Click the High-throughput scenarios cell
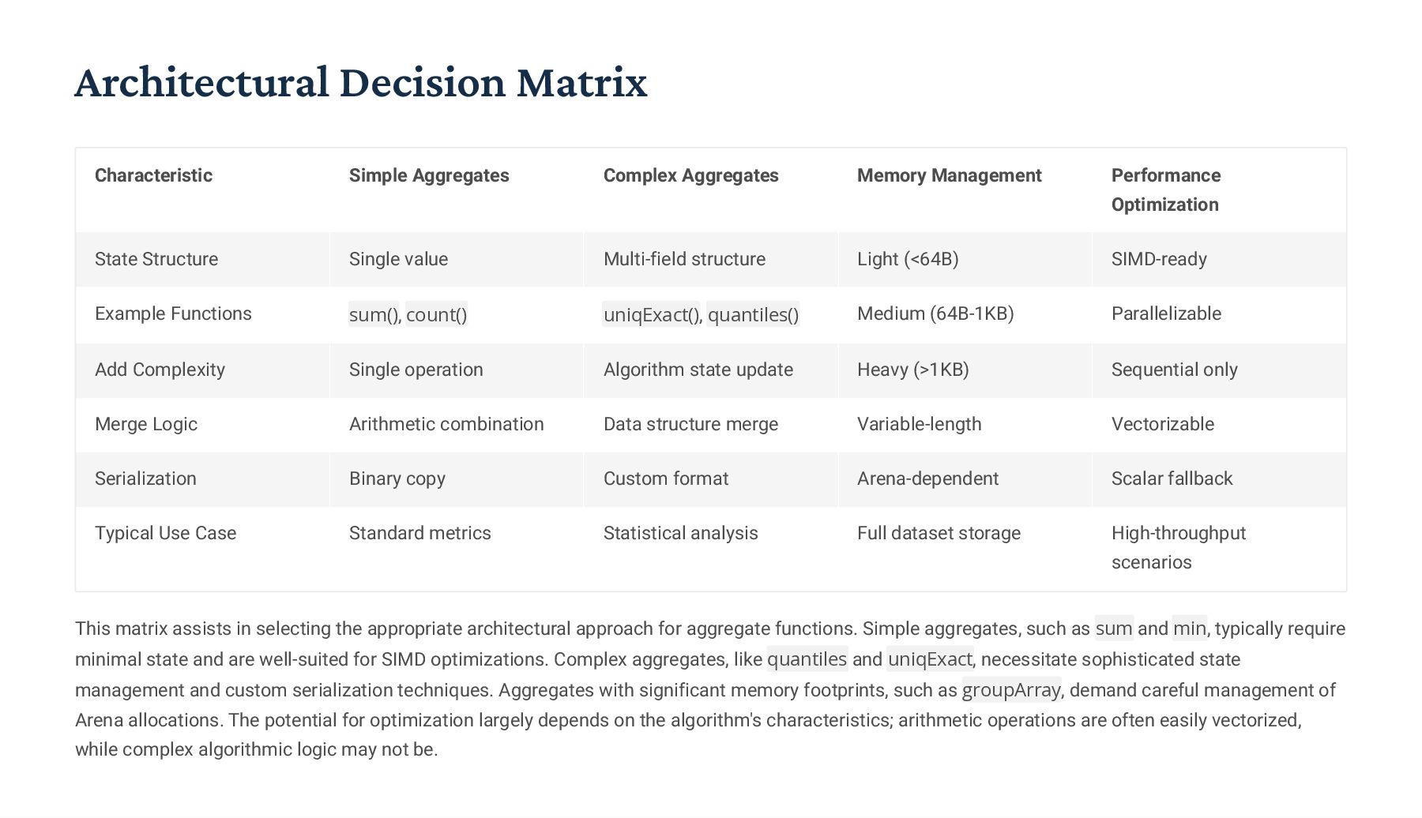 click(x=1178, y=547)
